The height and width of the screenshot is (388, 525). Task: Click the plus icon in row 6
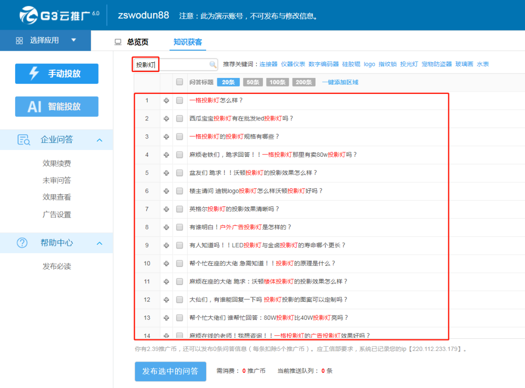tap(166, 191)
